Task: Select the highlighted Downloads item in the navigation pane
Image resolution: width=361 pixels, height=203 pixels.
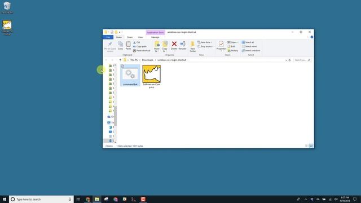Action: 109,140
